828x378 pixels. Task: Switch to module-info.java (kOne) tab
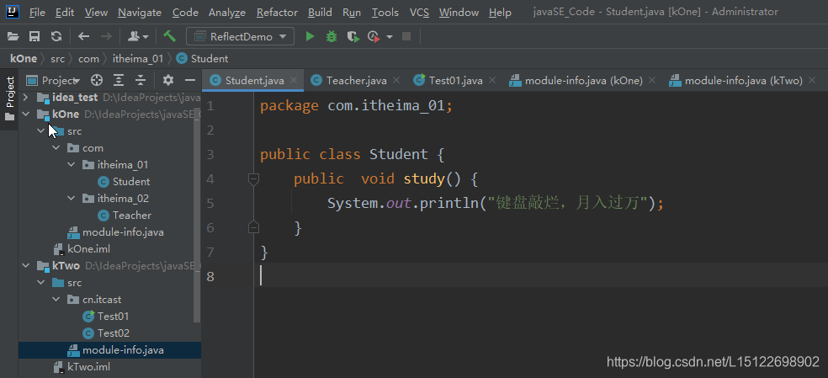tap(583, 80)
